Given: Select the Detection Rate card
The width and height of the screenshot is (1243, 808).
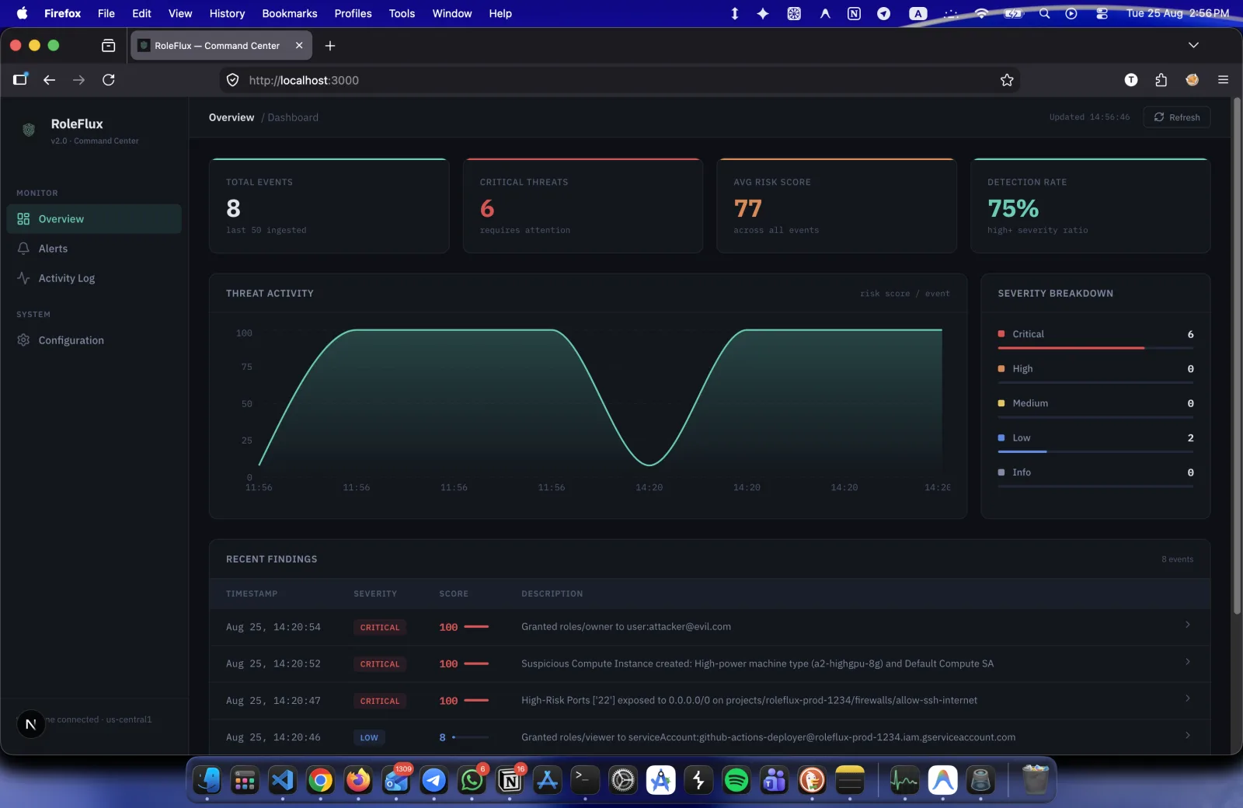Looking at the screenshot, I should click(x=1091, y=206).
